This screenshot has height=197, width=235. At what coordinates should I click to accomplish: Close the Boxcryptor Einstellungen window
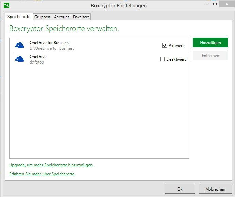[227, 4]
